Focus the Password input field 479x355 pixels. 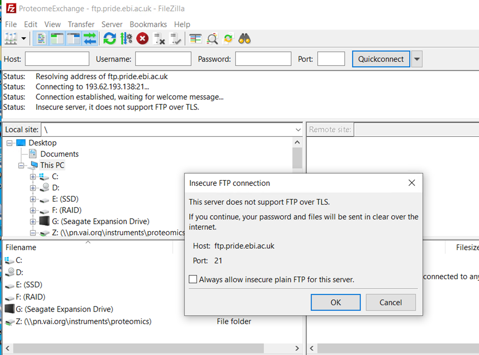point(263,59)
